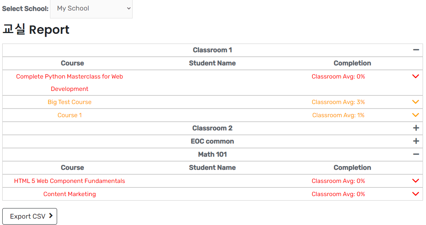Click the Classroom 2 header title
Viewport: 426px width, 225px height.
(x=212, y=128)
